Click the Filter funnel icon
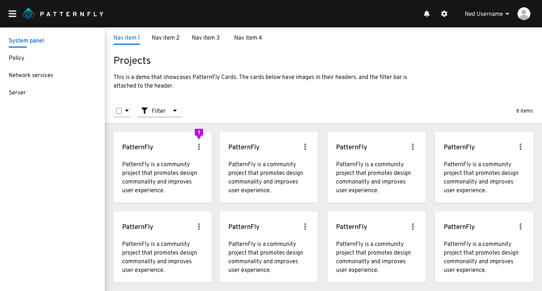The height and width of the screenshot is (291, 542). coord(145,111)
